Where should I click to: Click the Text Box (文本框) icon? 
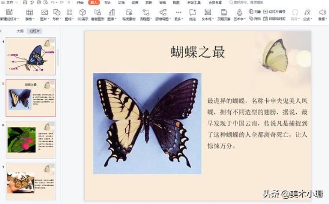point(207,12)
